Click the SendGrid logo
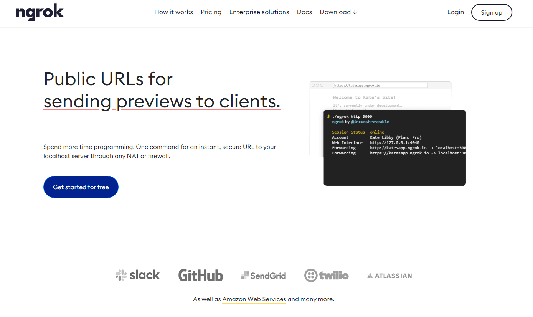The image size is (533, 317). [x=263, y=276]
